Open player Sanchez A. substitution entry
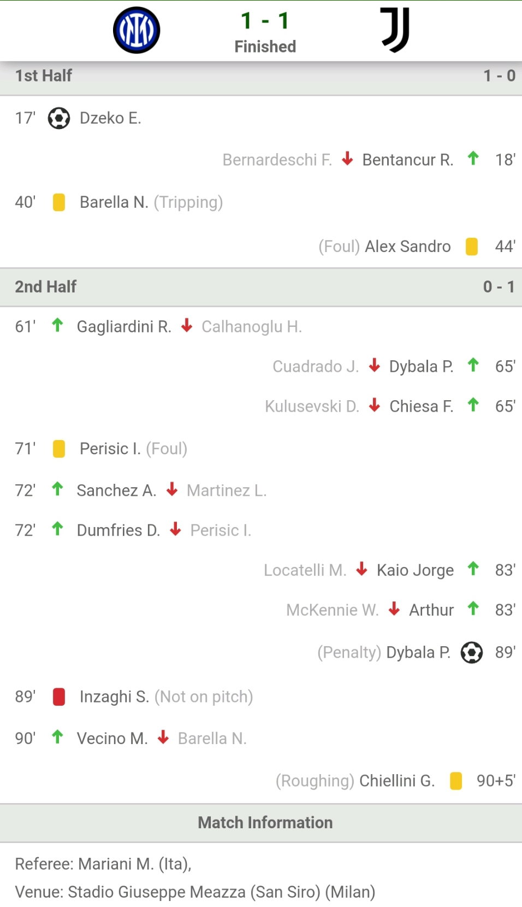Screen dimensions: 522x907 tap(116, 490)
